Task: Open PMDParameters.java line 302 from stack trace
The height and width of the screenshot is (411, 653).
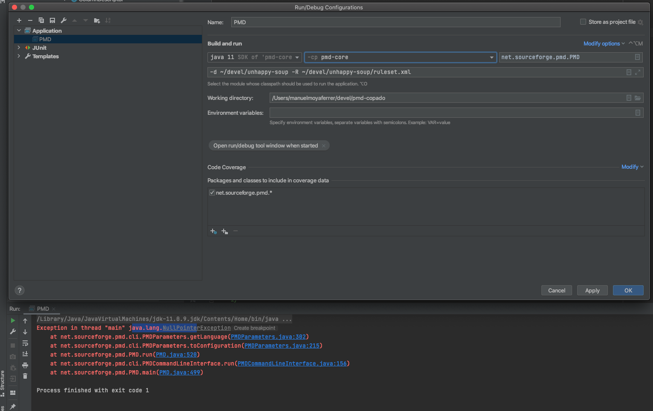Action: tap(268, 337)
